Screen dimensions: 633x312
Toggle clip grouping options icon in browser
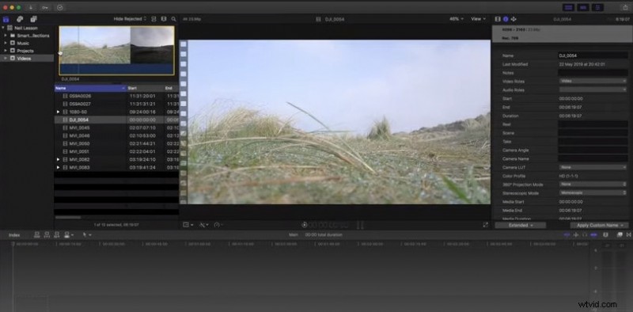click(x=154, y=19)
